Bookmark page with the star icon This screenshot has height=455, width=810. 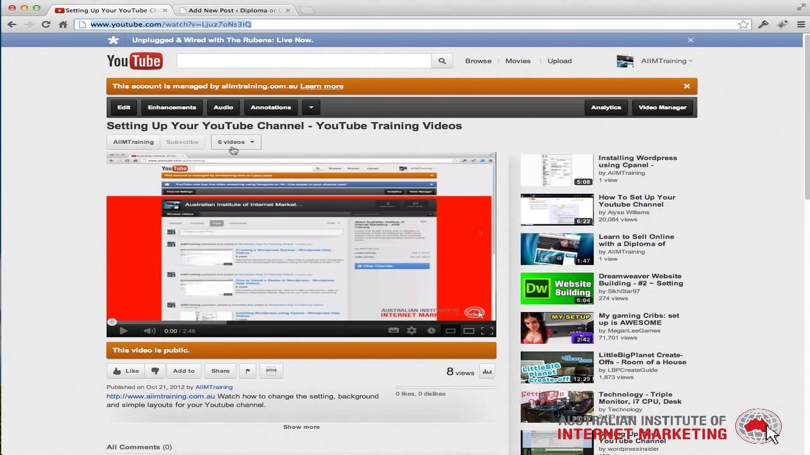coord(743,24)
